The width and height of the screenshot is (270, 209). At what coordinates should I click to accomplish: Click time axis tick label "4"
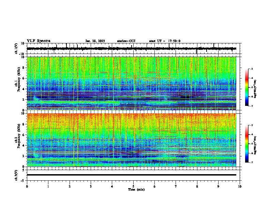pyautogui.click(x=112, y=186)
